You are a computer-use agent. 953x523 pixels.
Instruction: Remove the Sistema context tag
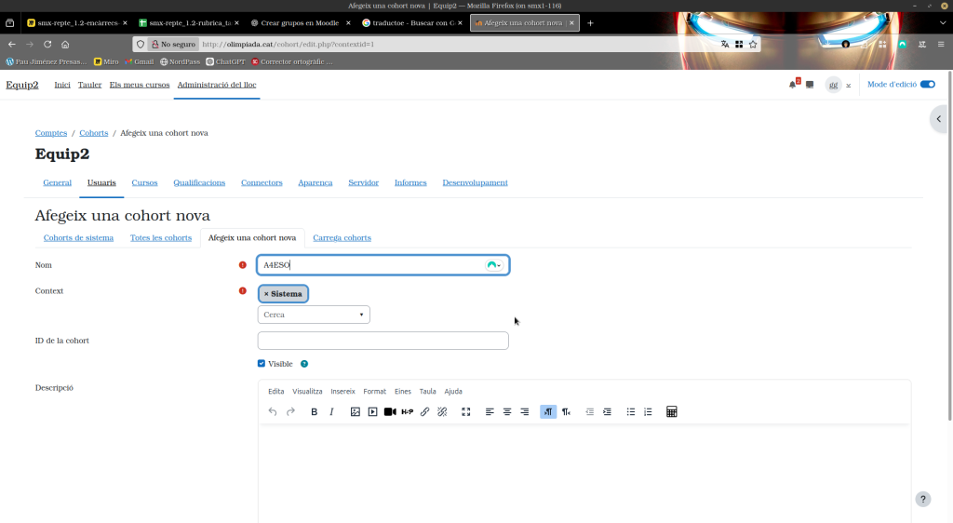coord(266,294)
